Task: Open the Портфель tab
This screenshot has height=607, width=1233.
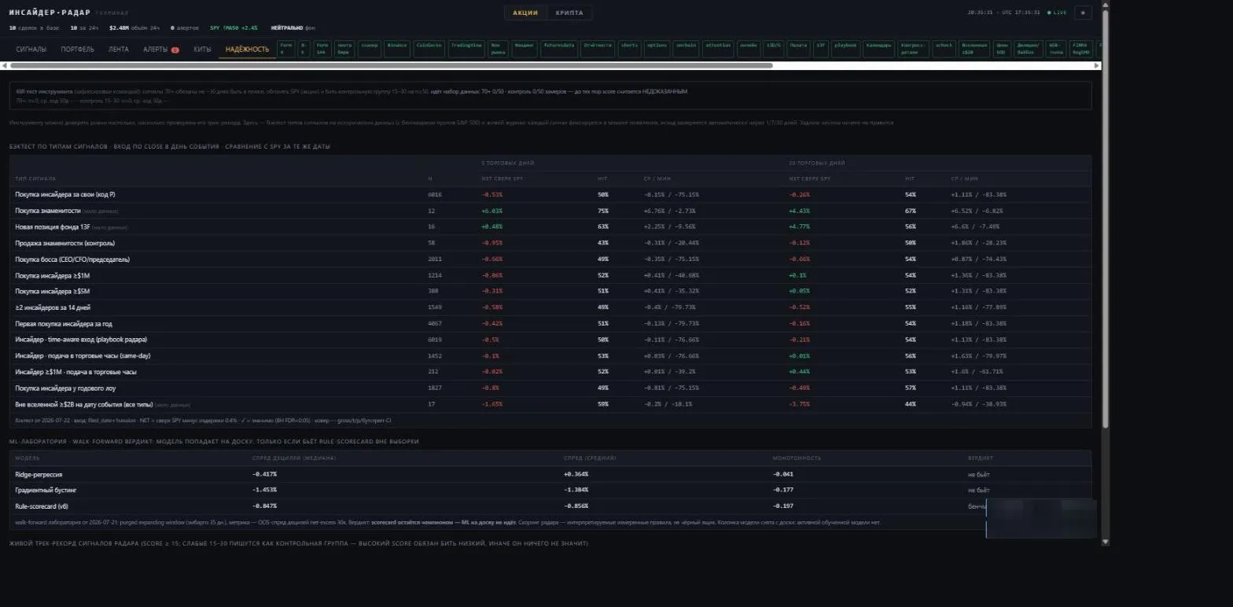Action: (x=77, y=50)
